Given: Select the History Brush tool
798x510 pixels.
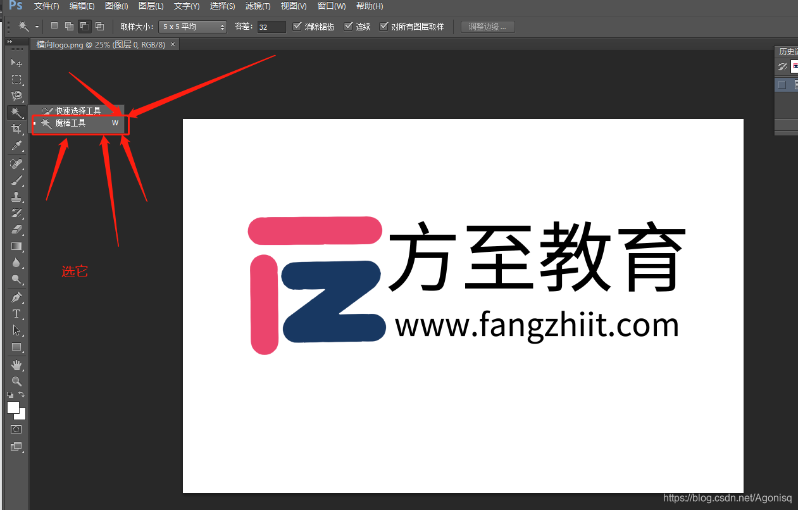Looking at the screenshot, I should click(x=16, y=213).
